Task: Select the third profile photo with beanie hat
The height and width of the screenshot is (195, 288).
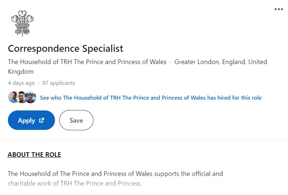Action: pyautogui.click(x=31, y=97)
